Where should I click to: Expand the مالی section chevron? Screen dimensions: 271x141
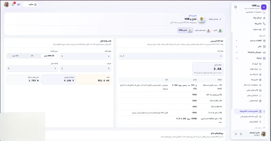click(x=236, y=47)
